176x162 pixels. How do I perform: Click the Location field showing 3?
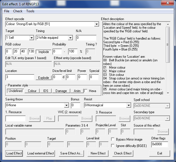point(20,77)
